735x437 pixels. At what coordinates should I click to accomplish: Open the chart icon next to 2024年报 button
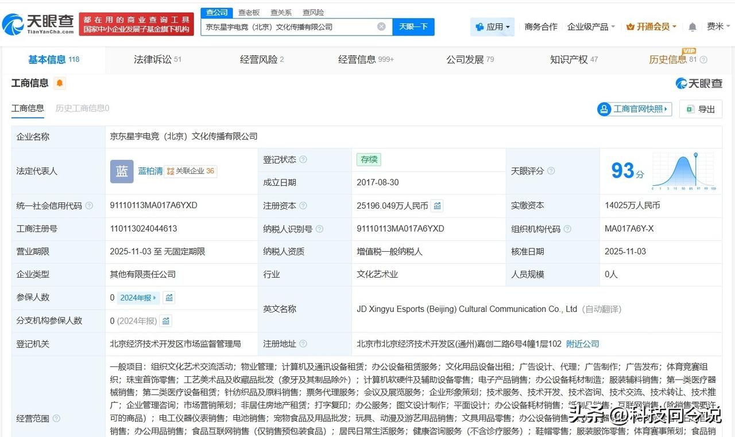(169, 298)
